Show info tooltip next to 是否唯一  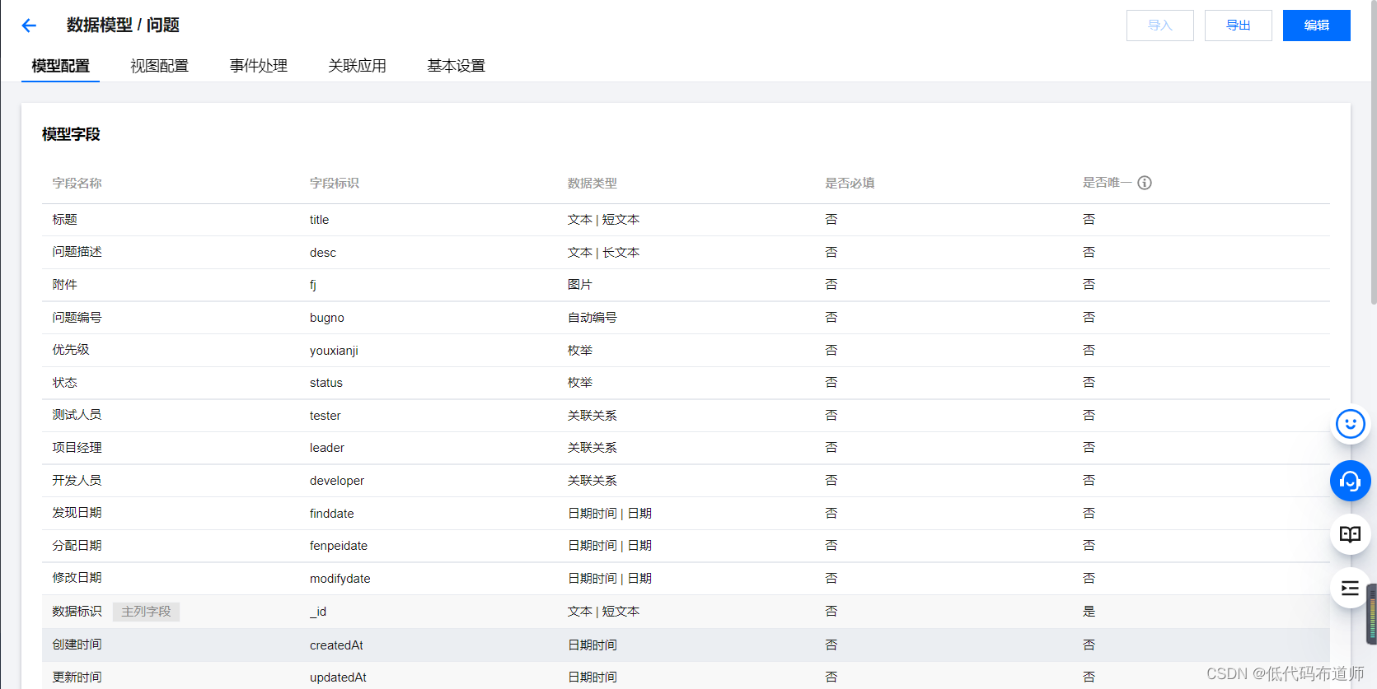click(1145, 183)
